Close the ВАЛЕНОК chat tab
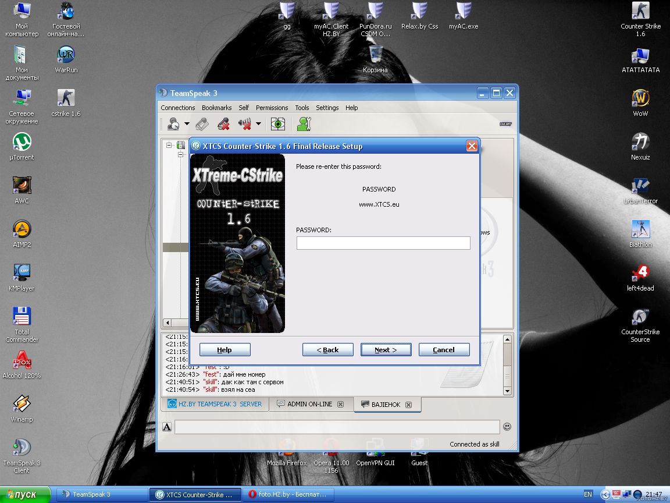Image resolution: width=670 pixels, height=503 pixels. coord(408,405)
